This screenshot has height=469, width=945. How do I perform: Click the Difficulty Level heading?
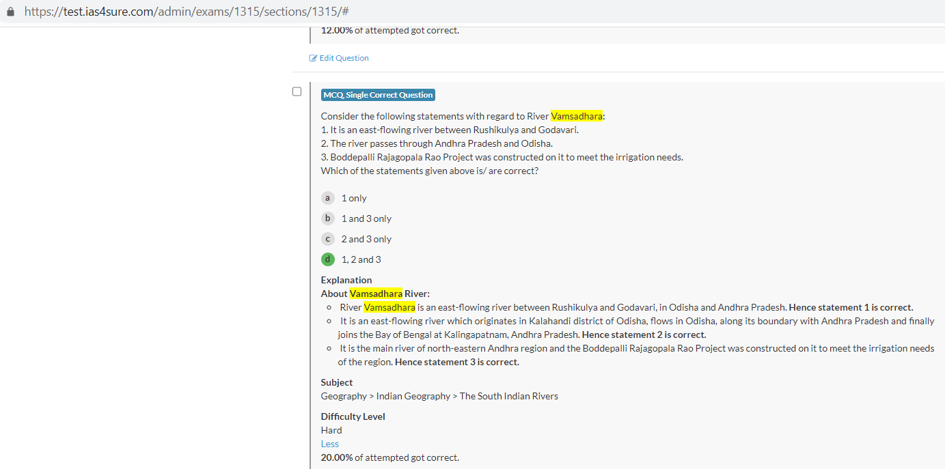click(353, 416)
